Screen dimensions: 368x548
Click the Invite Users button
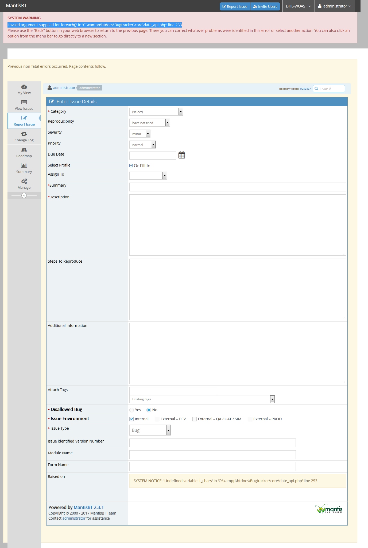[x=265, y=6]
